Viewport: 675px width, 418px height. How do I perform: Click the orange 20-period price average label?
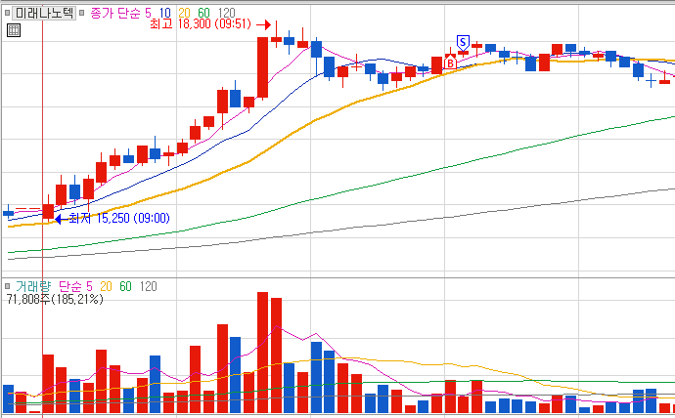(184, 14)
